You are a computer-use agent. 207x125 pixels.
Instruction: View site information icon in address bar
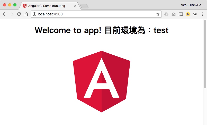pyautogui.click(x=34, y=14)
